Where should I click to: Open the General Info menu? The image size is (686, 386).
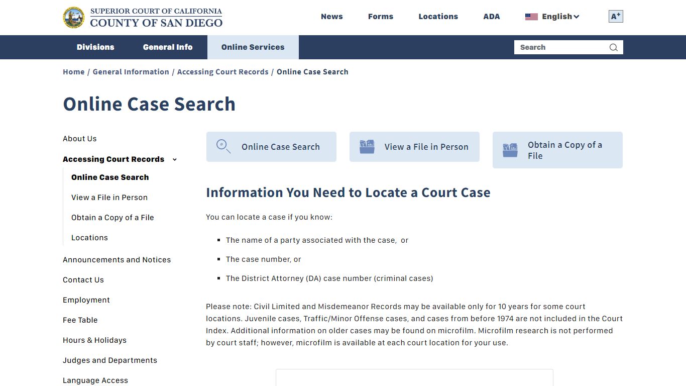click(x=168, y=47)
